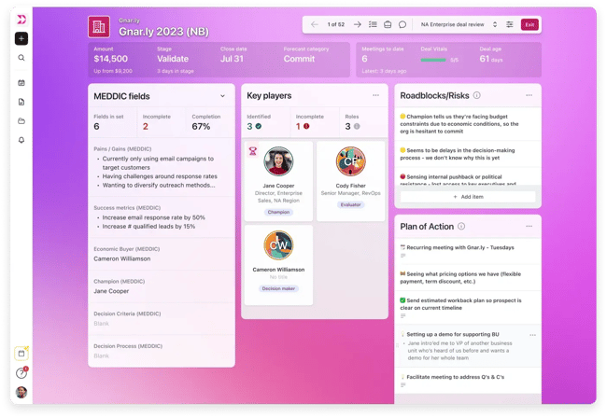Collapse the MEDDIC fields panel chevron

(x=222, y=96)
